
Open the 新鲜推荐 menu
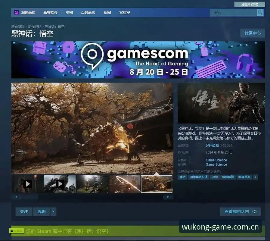[x=51, y=12]
